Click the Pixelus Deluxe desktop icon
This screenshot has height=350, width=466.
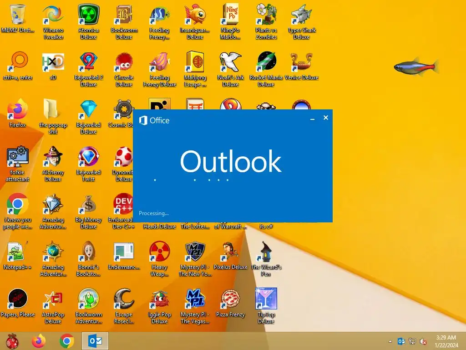(x=230, y=251)
